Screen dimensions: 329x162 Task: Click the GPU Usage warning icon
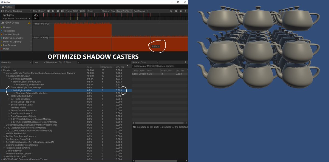(29, 23)
